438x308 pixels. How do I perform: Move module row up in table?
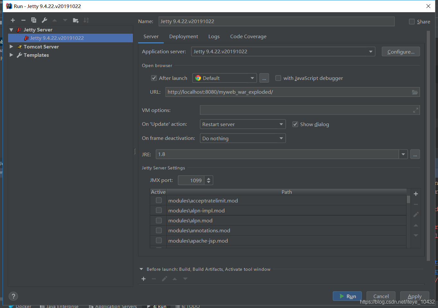pyautogui.click(x=416, y=225)
